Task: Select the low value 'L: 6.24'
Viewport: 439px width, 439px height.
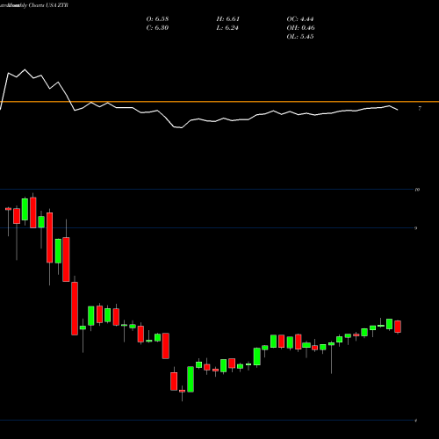Action: [227, 28]
